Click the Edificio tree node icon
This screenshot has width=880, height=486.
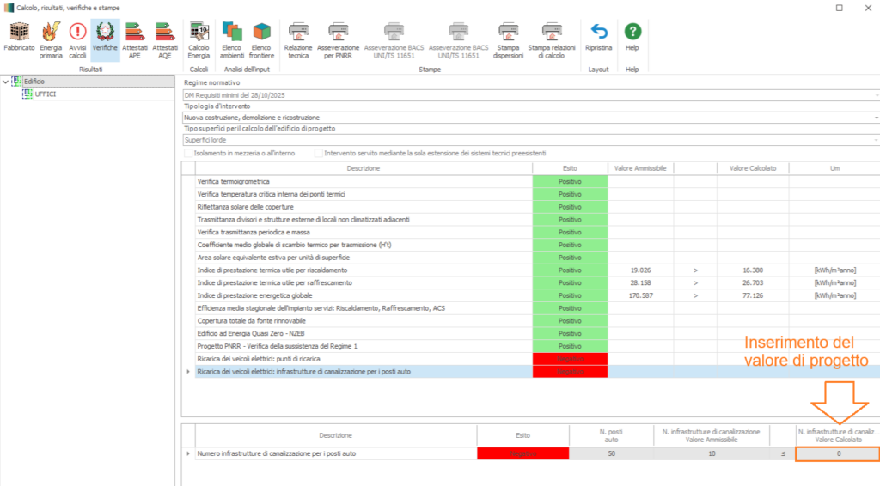click(x=16, y=82)
